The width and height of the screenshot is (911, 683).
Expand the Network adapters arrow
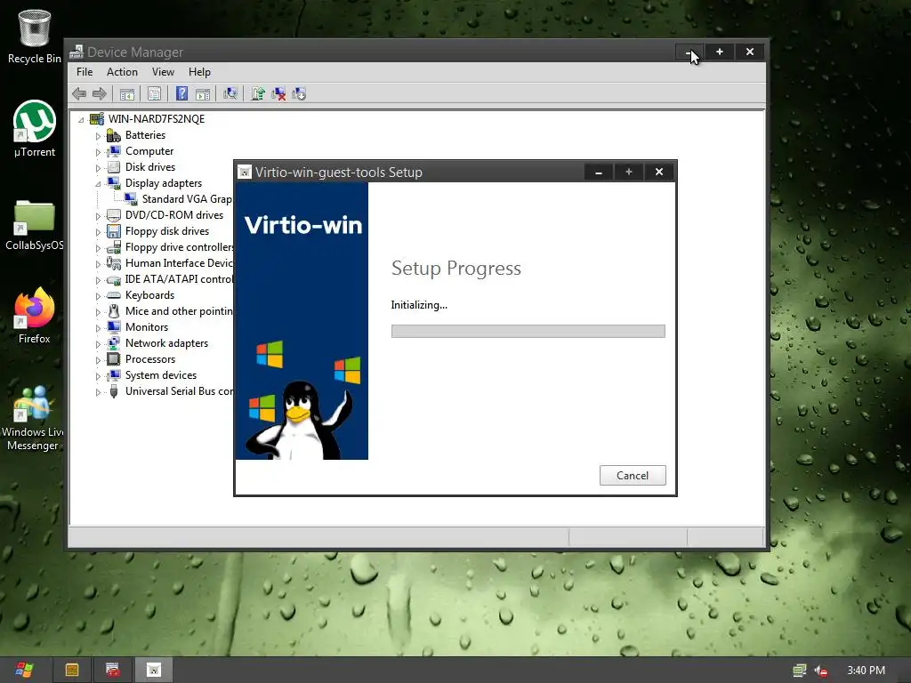click(x=98, y=344)
